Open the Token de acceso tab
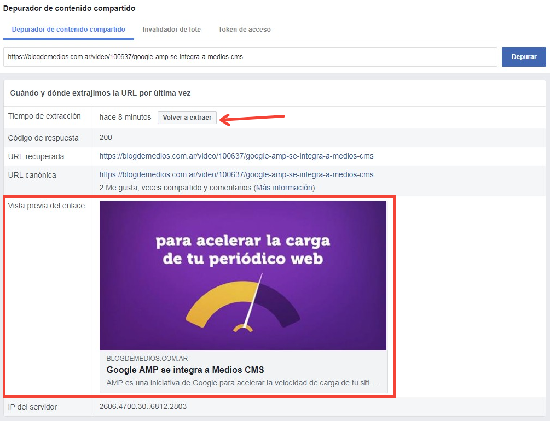The height and width of the screenshot is (421, 550). tap(245, 30)
